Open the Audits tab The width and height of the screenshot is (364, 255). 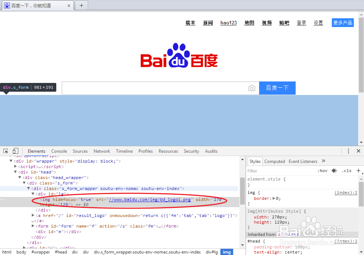pyautogui.click(x=211, y=151)
